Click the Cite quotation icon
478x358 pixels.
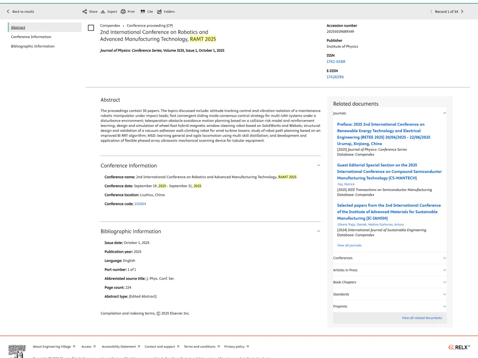(x=143, y=11)
